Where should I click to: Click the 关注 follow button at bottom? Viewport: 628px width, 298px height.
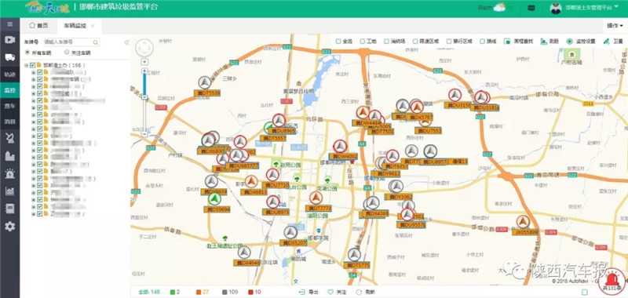pyautogui.click(x=337, y=292)
